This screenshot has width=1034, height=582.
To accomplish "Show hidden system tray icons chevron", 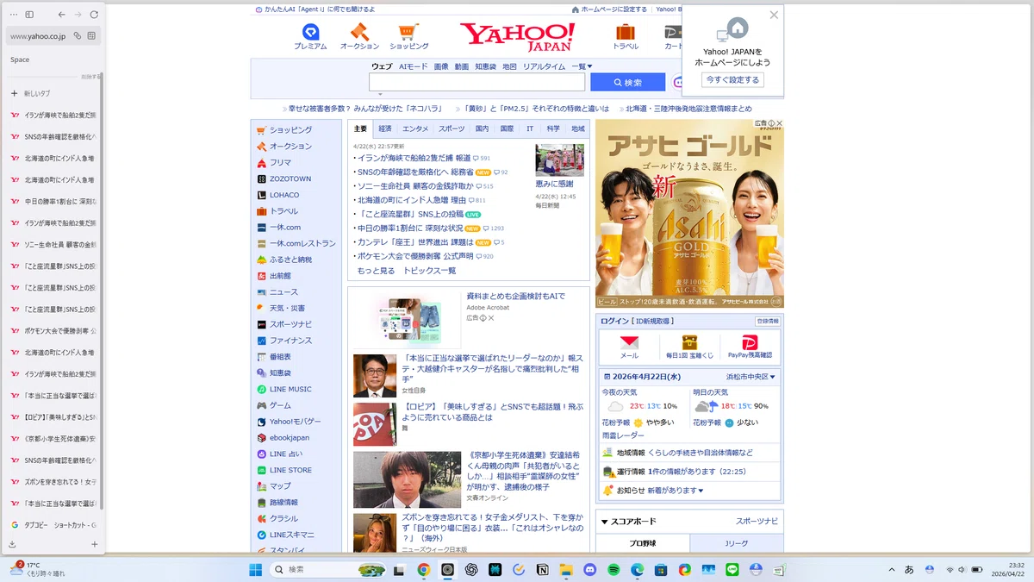I will (x=890, y=570).
